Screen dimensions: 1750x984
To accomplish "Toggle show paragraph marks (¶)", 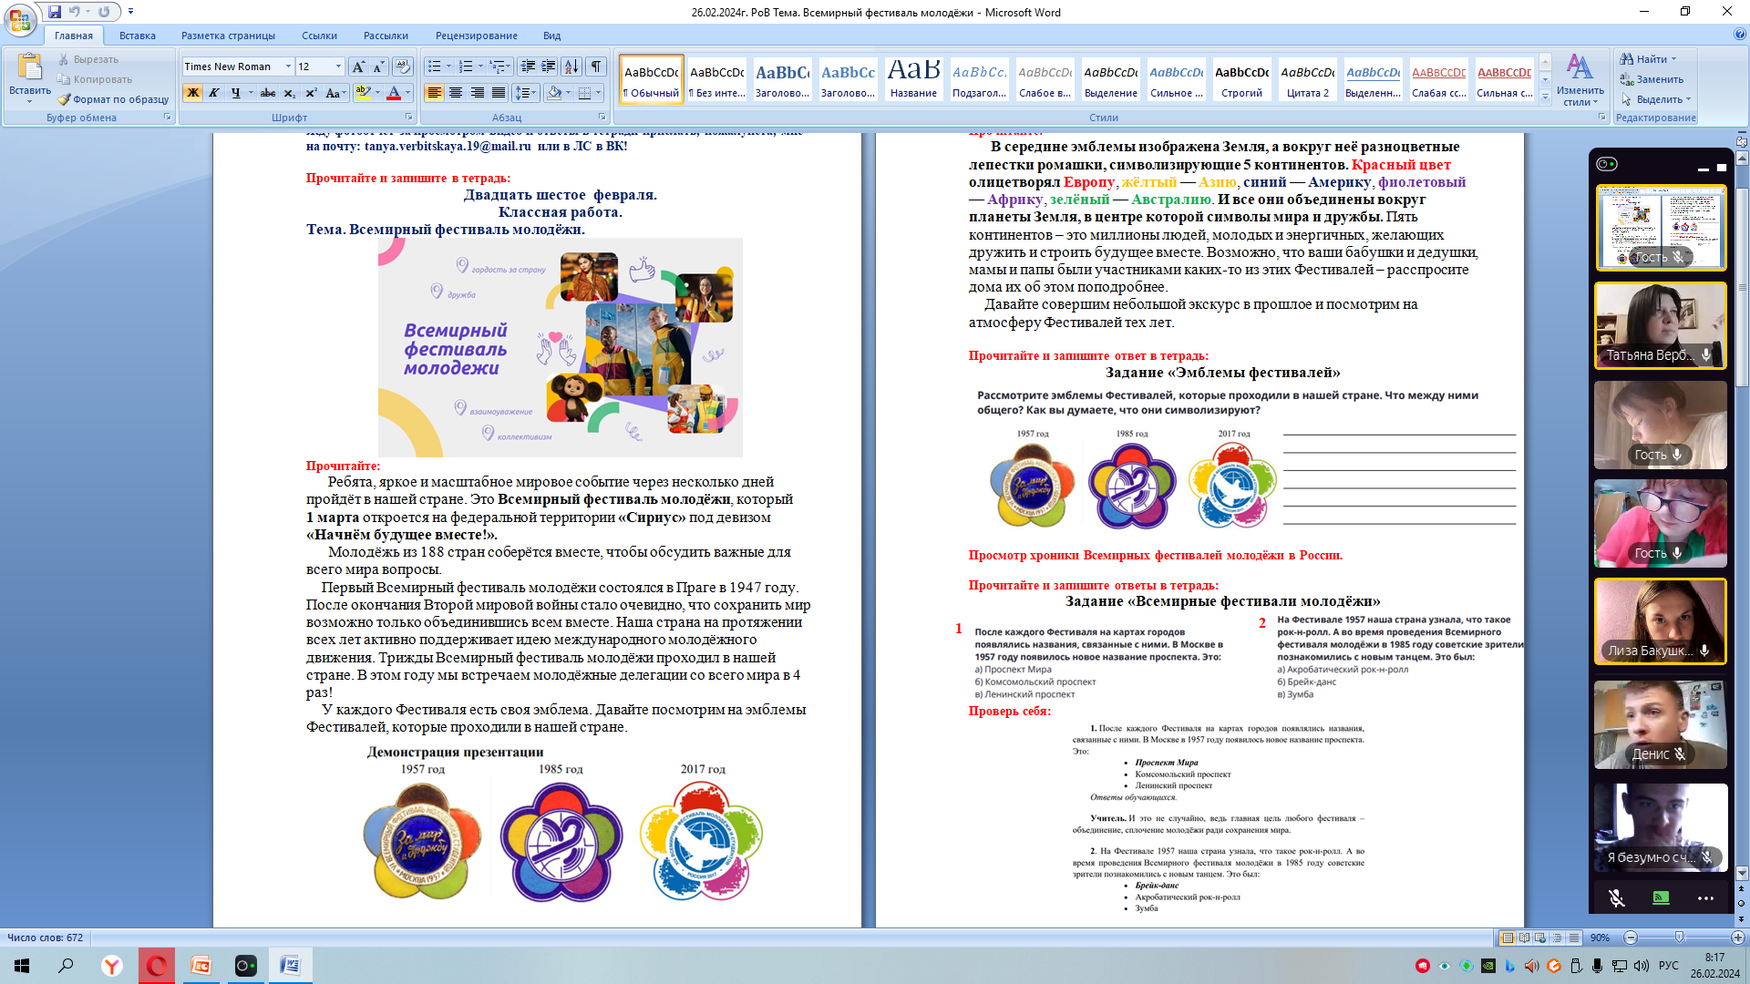I will click(596, 67).
